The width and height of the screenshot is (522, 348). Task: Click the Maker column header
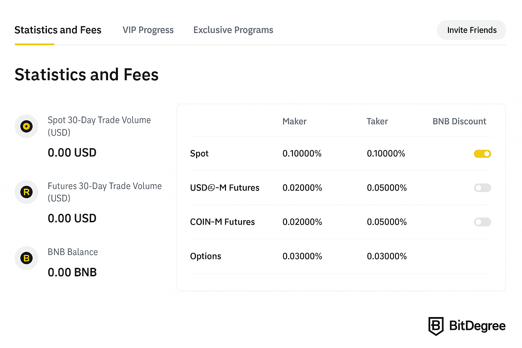coord(294,121)
